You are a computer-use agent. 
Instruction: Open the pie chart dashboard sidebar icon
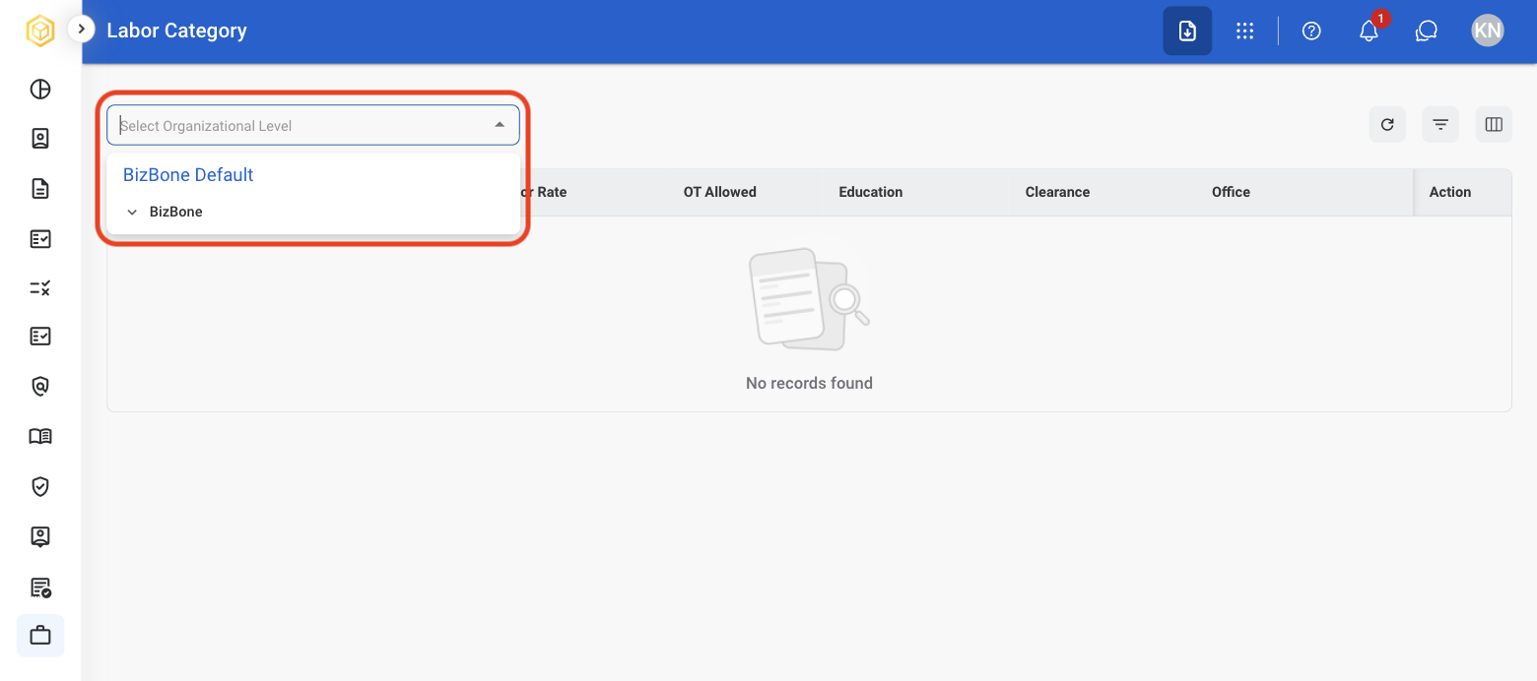tap(40, 90)
